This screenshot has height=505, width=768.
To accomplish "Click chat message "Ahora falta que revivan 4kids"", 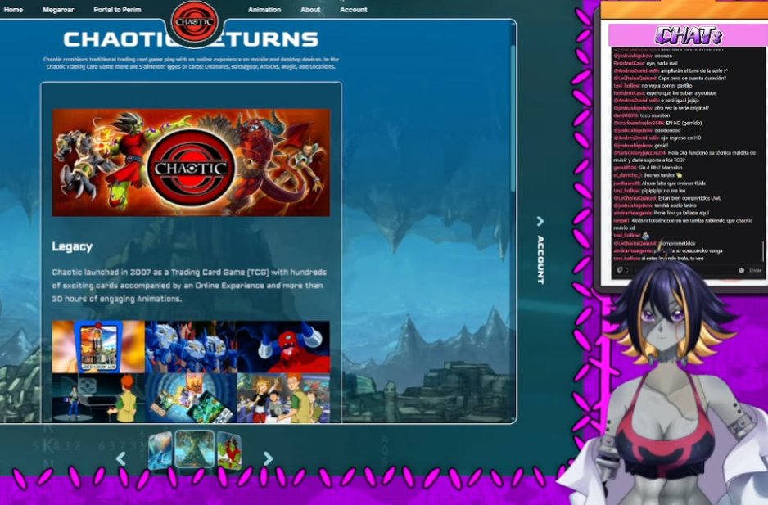I will tap(674, 183).
